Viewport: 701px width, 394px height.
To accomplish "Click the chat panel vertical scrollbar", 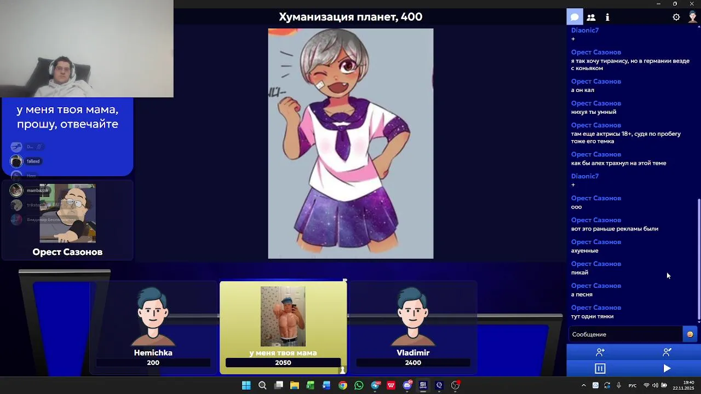I will click(x=699, y=260).
